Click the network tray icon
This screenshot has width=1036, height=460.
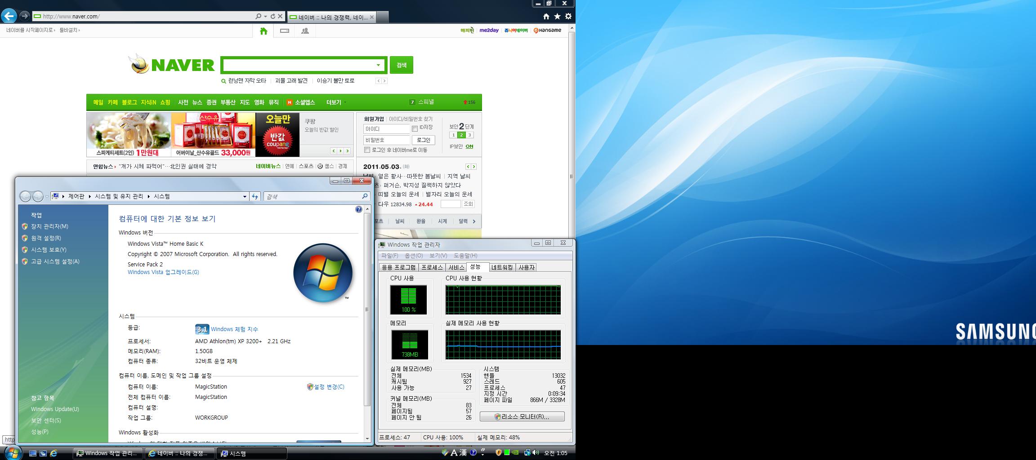[527, 453]
